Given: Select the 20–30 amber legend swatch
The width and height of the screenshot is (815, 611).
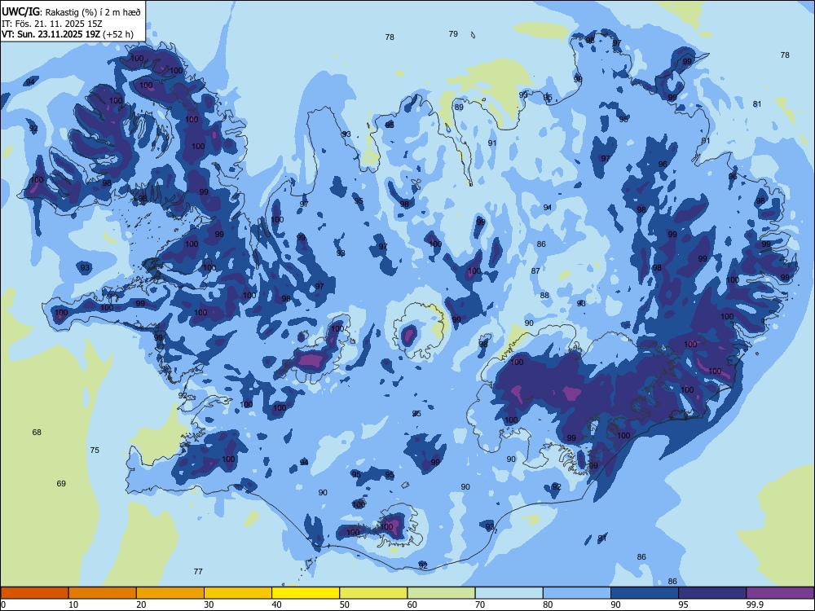Looking at the screenshot, I should [x=170, y=593].
